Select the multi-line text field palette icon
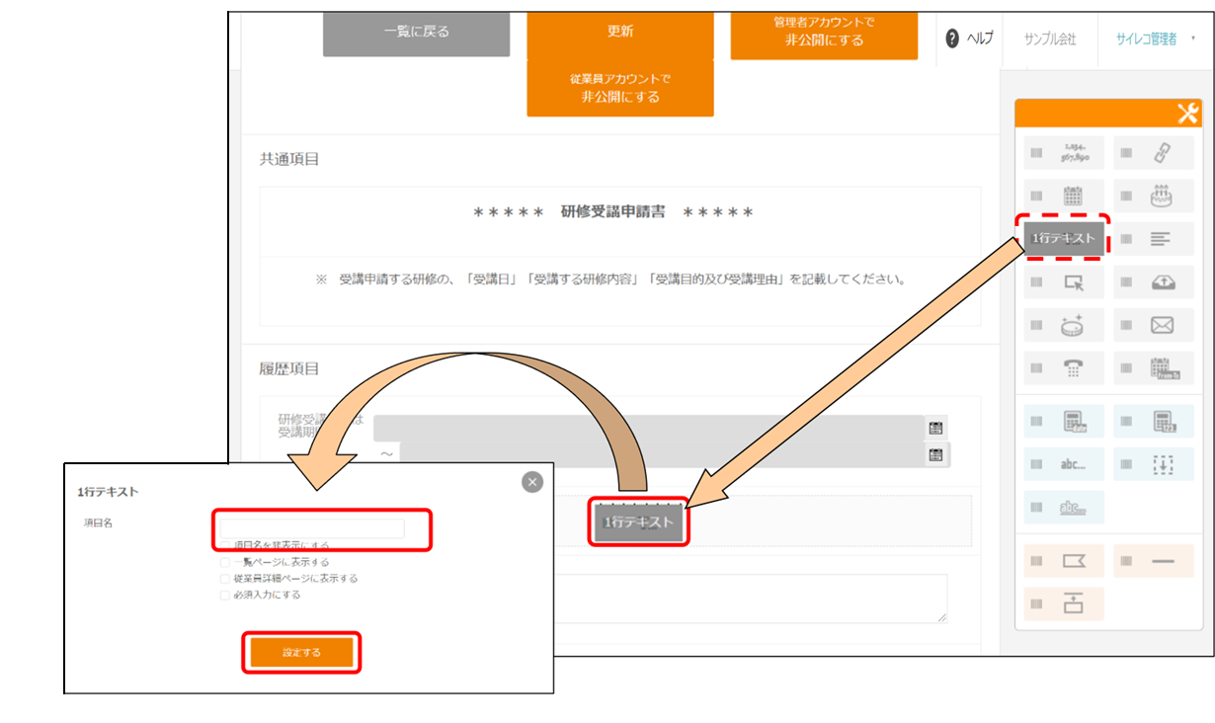Image resolution: width=1215 pixels, height=723 pixels. (x=1162, y=239)
